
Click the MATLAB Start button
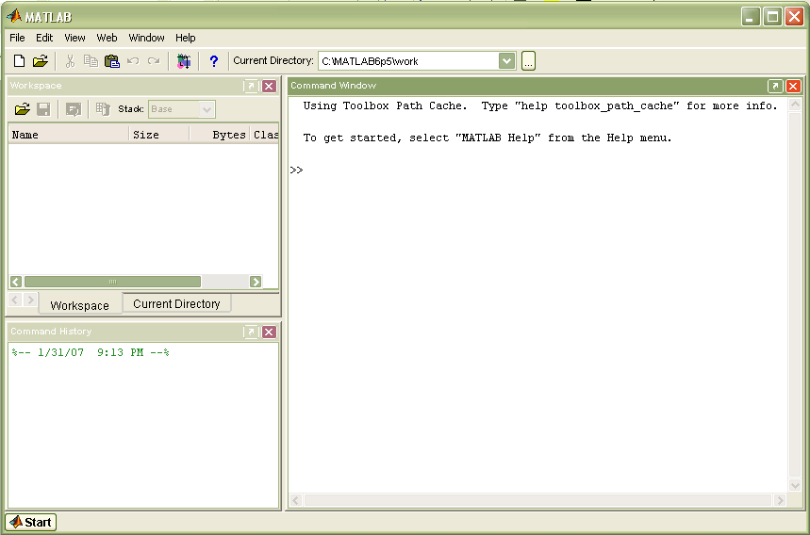31,522
